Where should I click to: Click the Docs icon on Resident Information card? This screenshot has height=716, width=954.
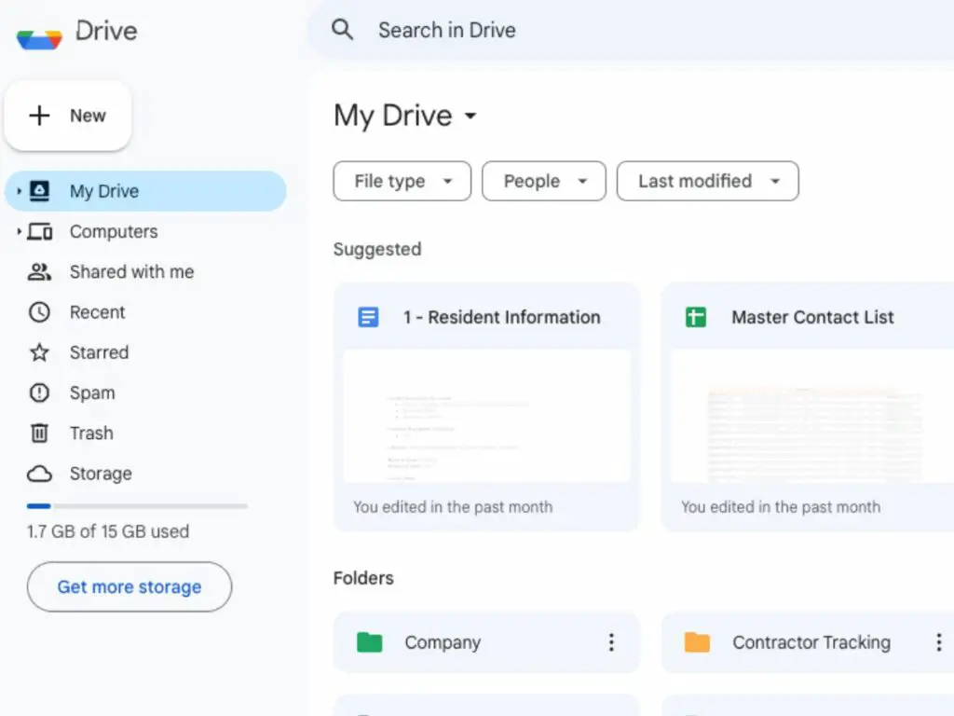(x=368, y=317)
